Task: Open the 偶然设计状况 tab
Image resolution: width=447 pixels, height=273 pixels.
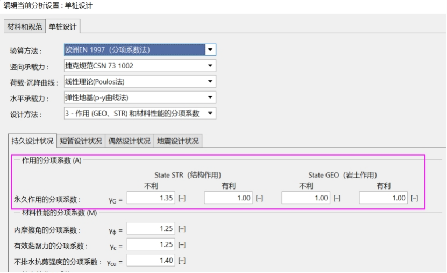Action: point(129,141)
